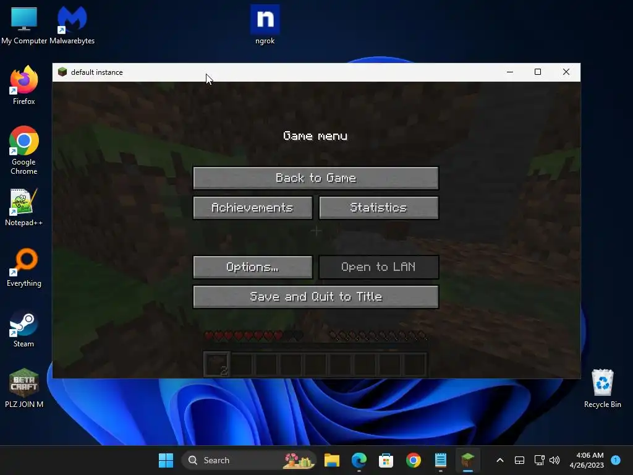Open the BetaCraft PLZ JOIN M icon

[24, 388]
